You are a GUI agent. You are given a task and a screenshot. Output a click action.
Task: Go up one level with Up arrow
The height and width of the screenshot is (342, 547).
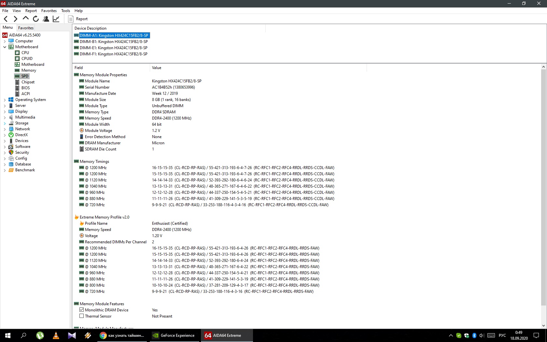click(25, 19)
